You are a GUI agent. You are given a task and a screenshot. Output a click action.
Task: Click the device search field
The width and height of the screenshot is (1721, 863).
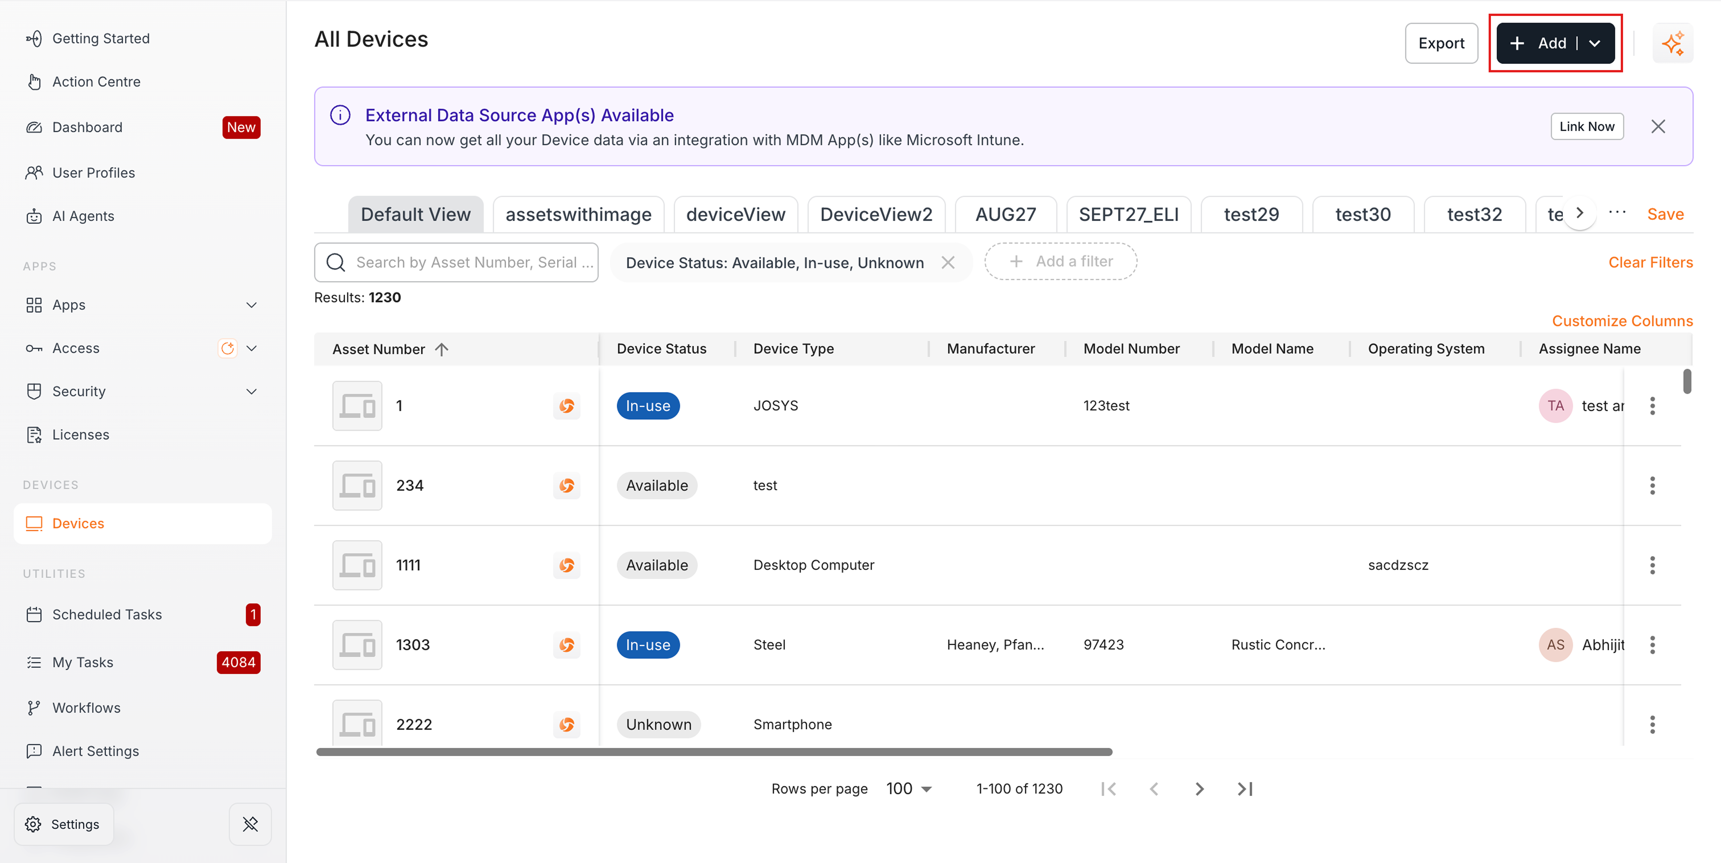coord(456,263)
